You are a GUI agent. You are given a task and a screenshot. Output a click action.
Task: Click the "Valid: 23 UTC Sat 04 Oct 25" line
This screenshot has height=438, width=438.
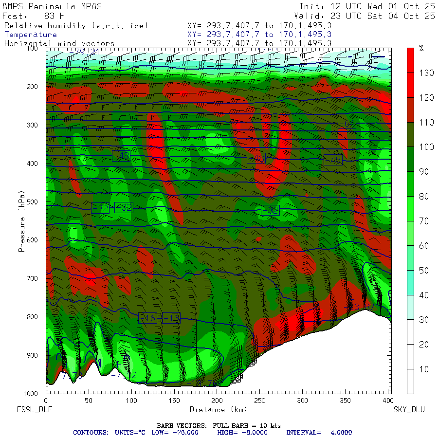(x=365, y=16)
